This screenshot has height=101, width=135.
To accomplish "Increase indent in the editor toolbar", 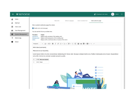I will (75, 44).
